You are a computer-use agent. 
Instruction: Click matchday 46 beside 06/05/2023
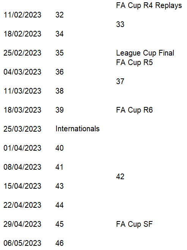(60, 243)
